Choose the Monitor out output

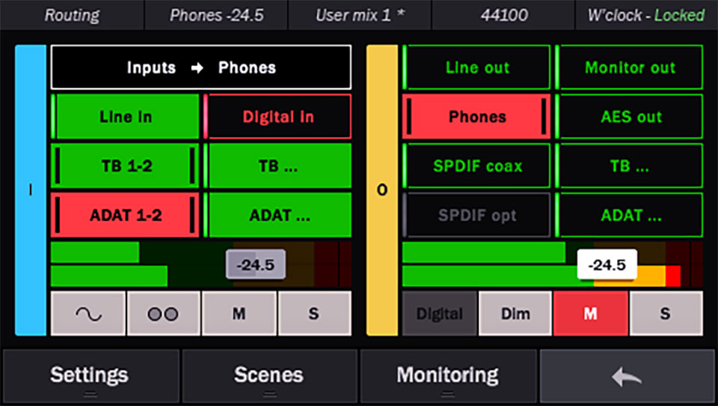pyautogui.click(x=630, y=67)
